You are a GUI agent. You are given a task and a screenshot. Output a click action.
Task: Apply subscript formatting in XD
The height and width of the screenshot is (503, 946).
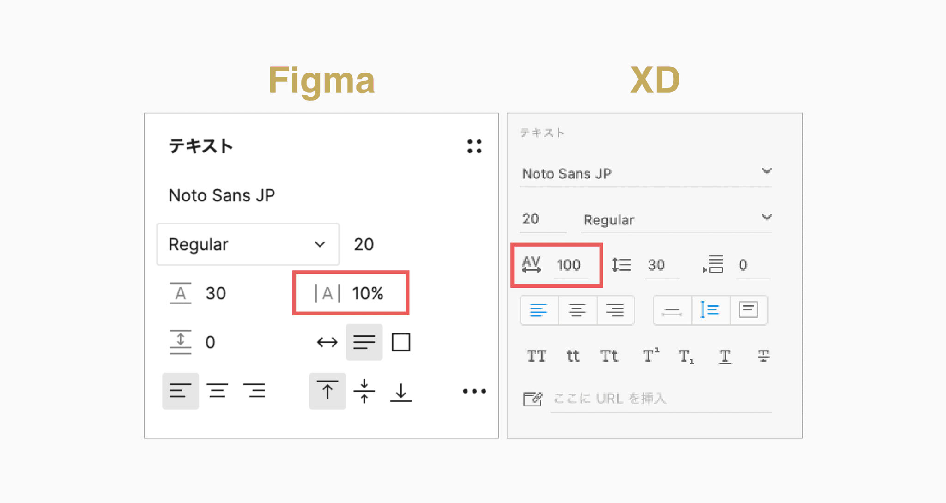pyautogui.click(x=686, y=357)
